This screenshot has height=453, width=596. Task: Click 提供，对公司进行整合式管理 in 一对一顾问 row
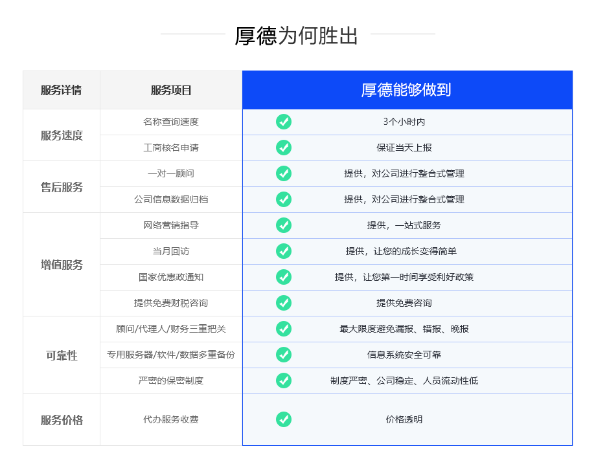click(x=404, y=173)
